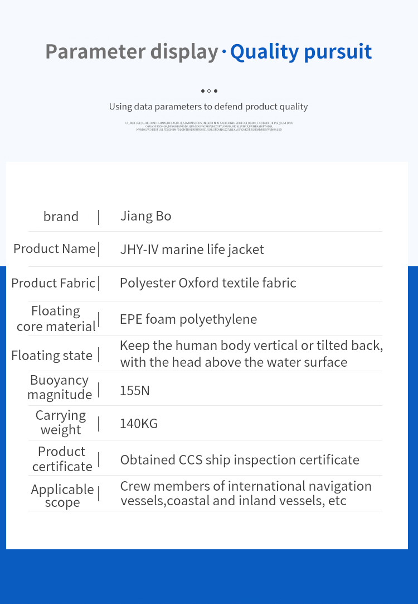The image size is (418, 604).
Task: Click the subtitle about defending product quality
Action: pos(208,107)
